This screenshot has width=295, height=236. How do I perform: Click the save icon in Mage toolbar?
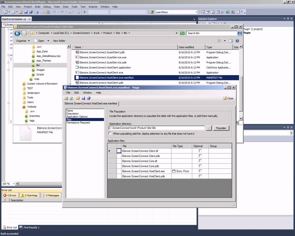(83, 98)
